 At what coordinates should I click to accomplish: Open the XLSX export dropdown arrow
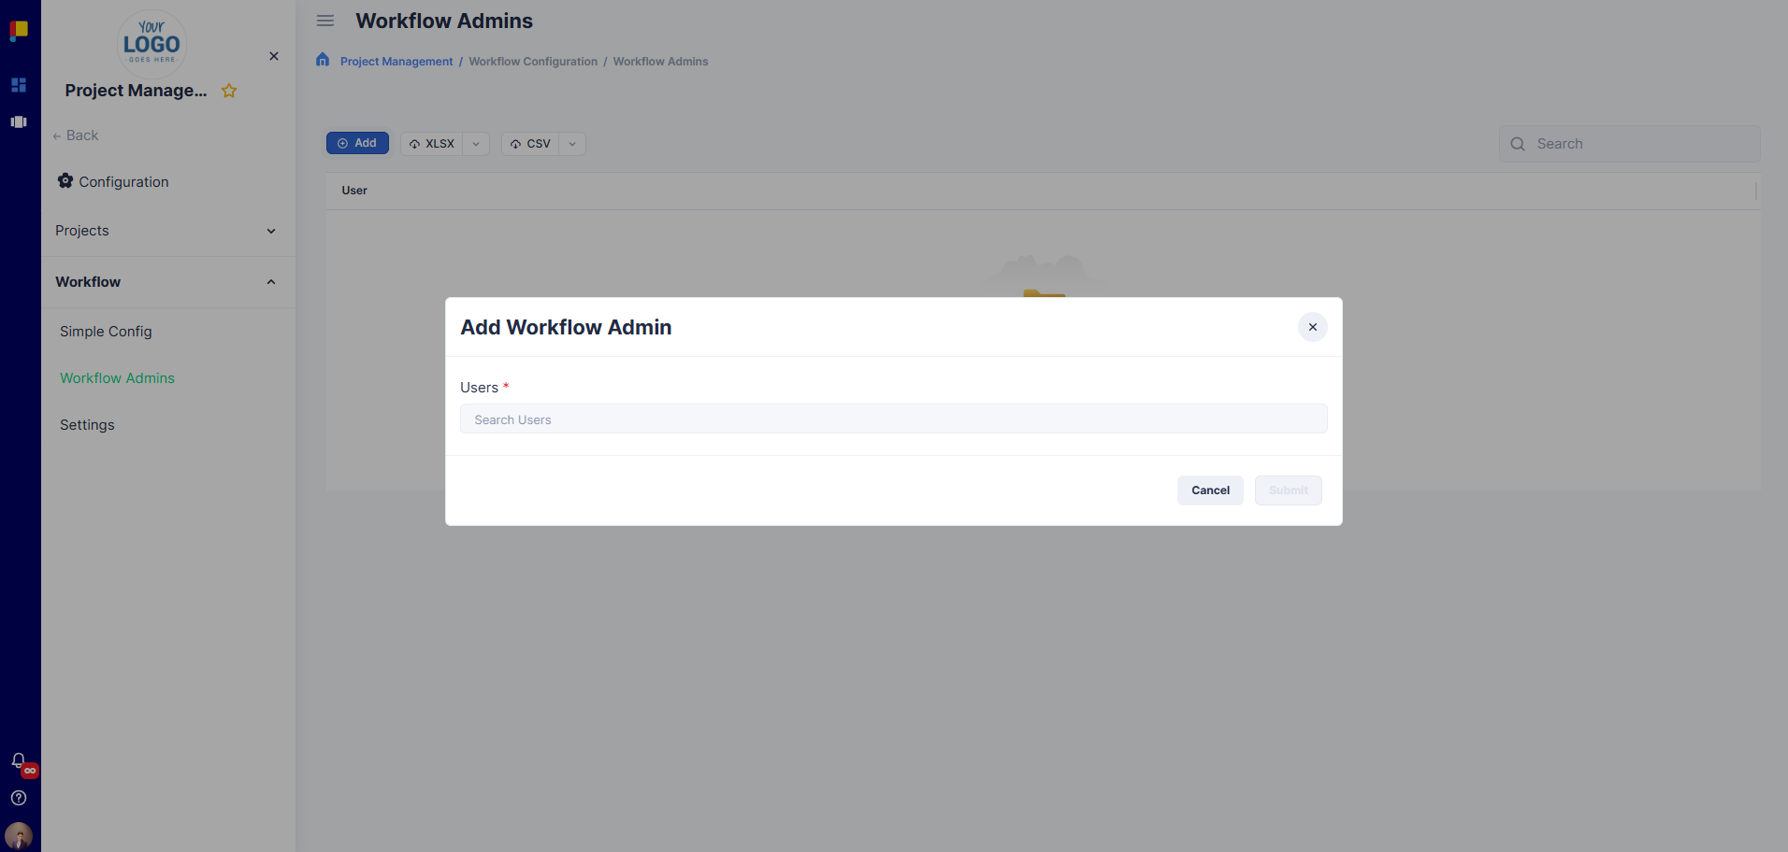click(x=476, y=144)
